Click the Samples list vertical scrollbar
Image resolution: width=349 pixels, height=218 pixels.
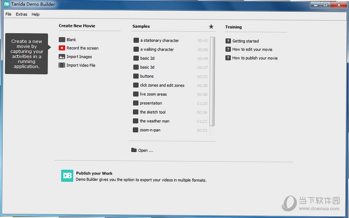(x=212, y=81)
